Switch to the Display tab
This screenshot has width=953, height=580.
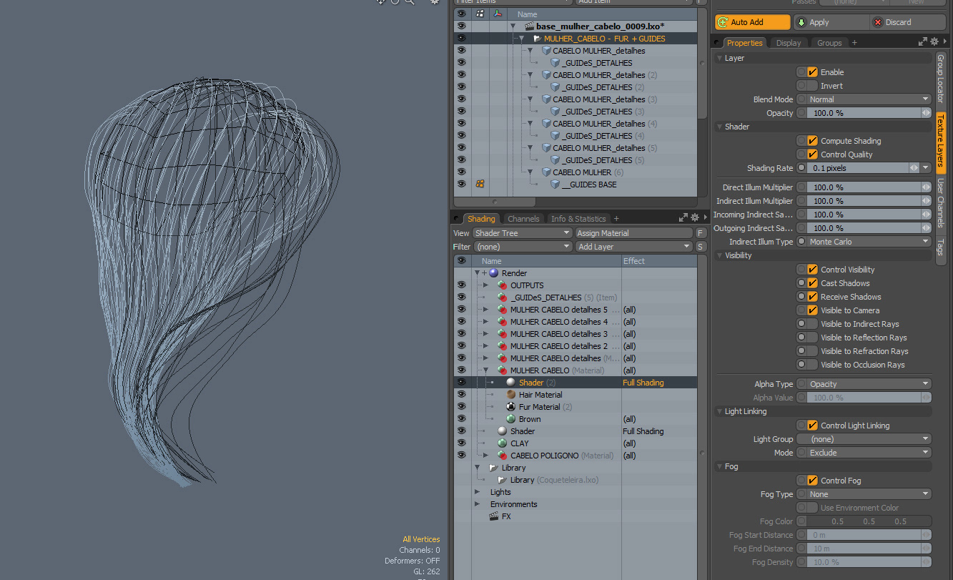click(x=789, y=43)
